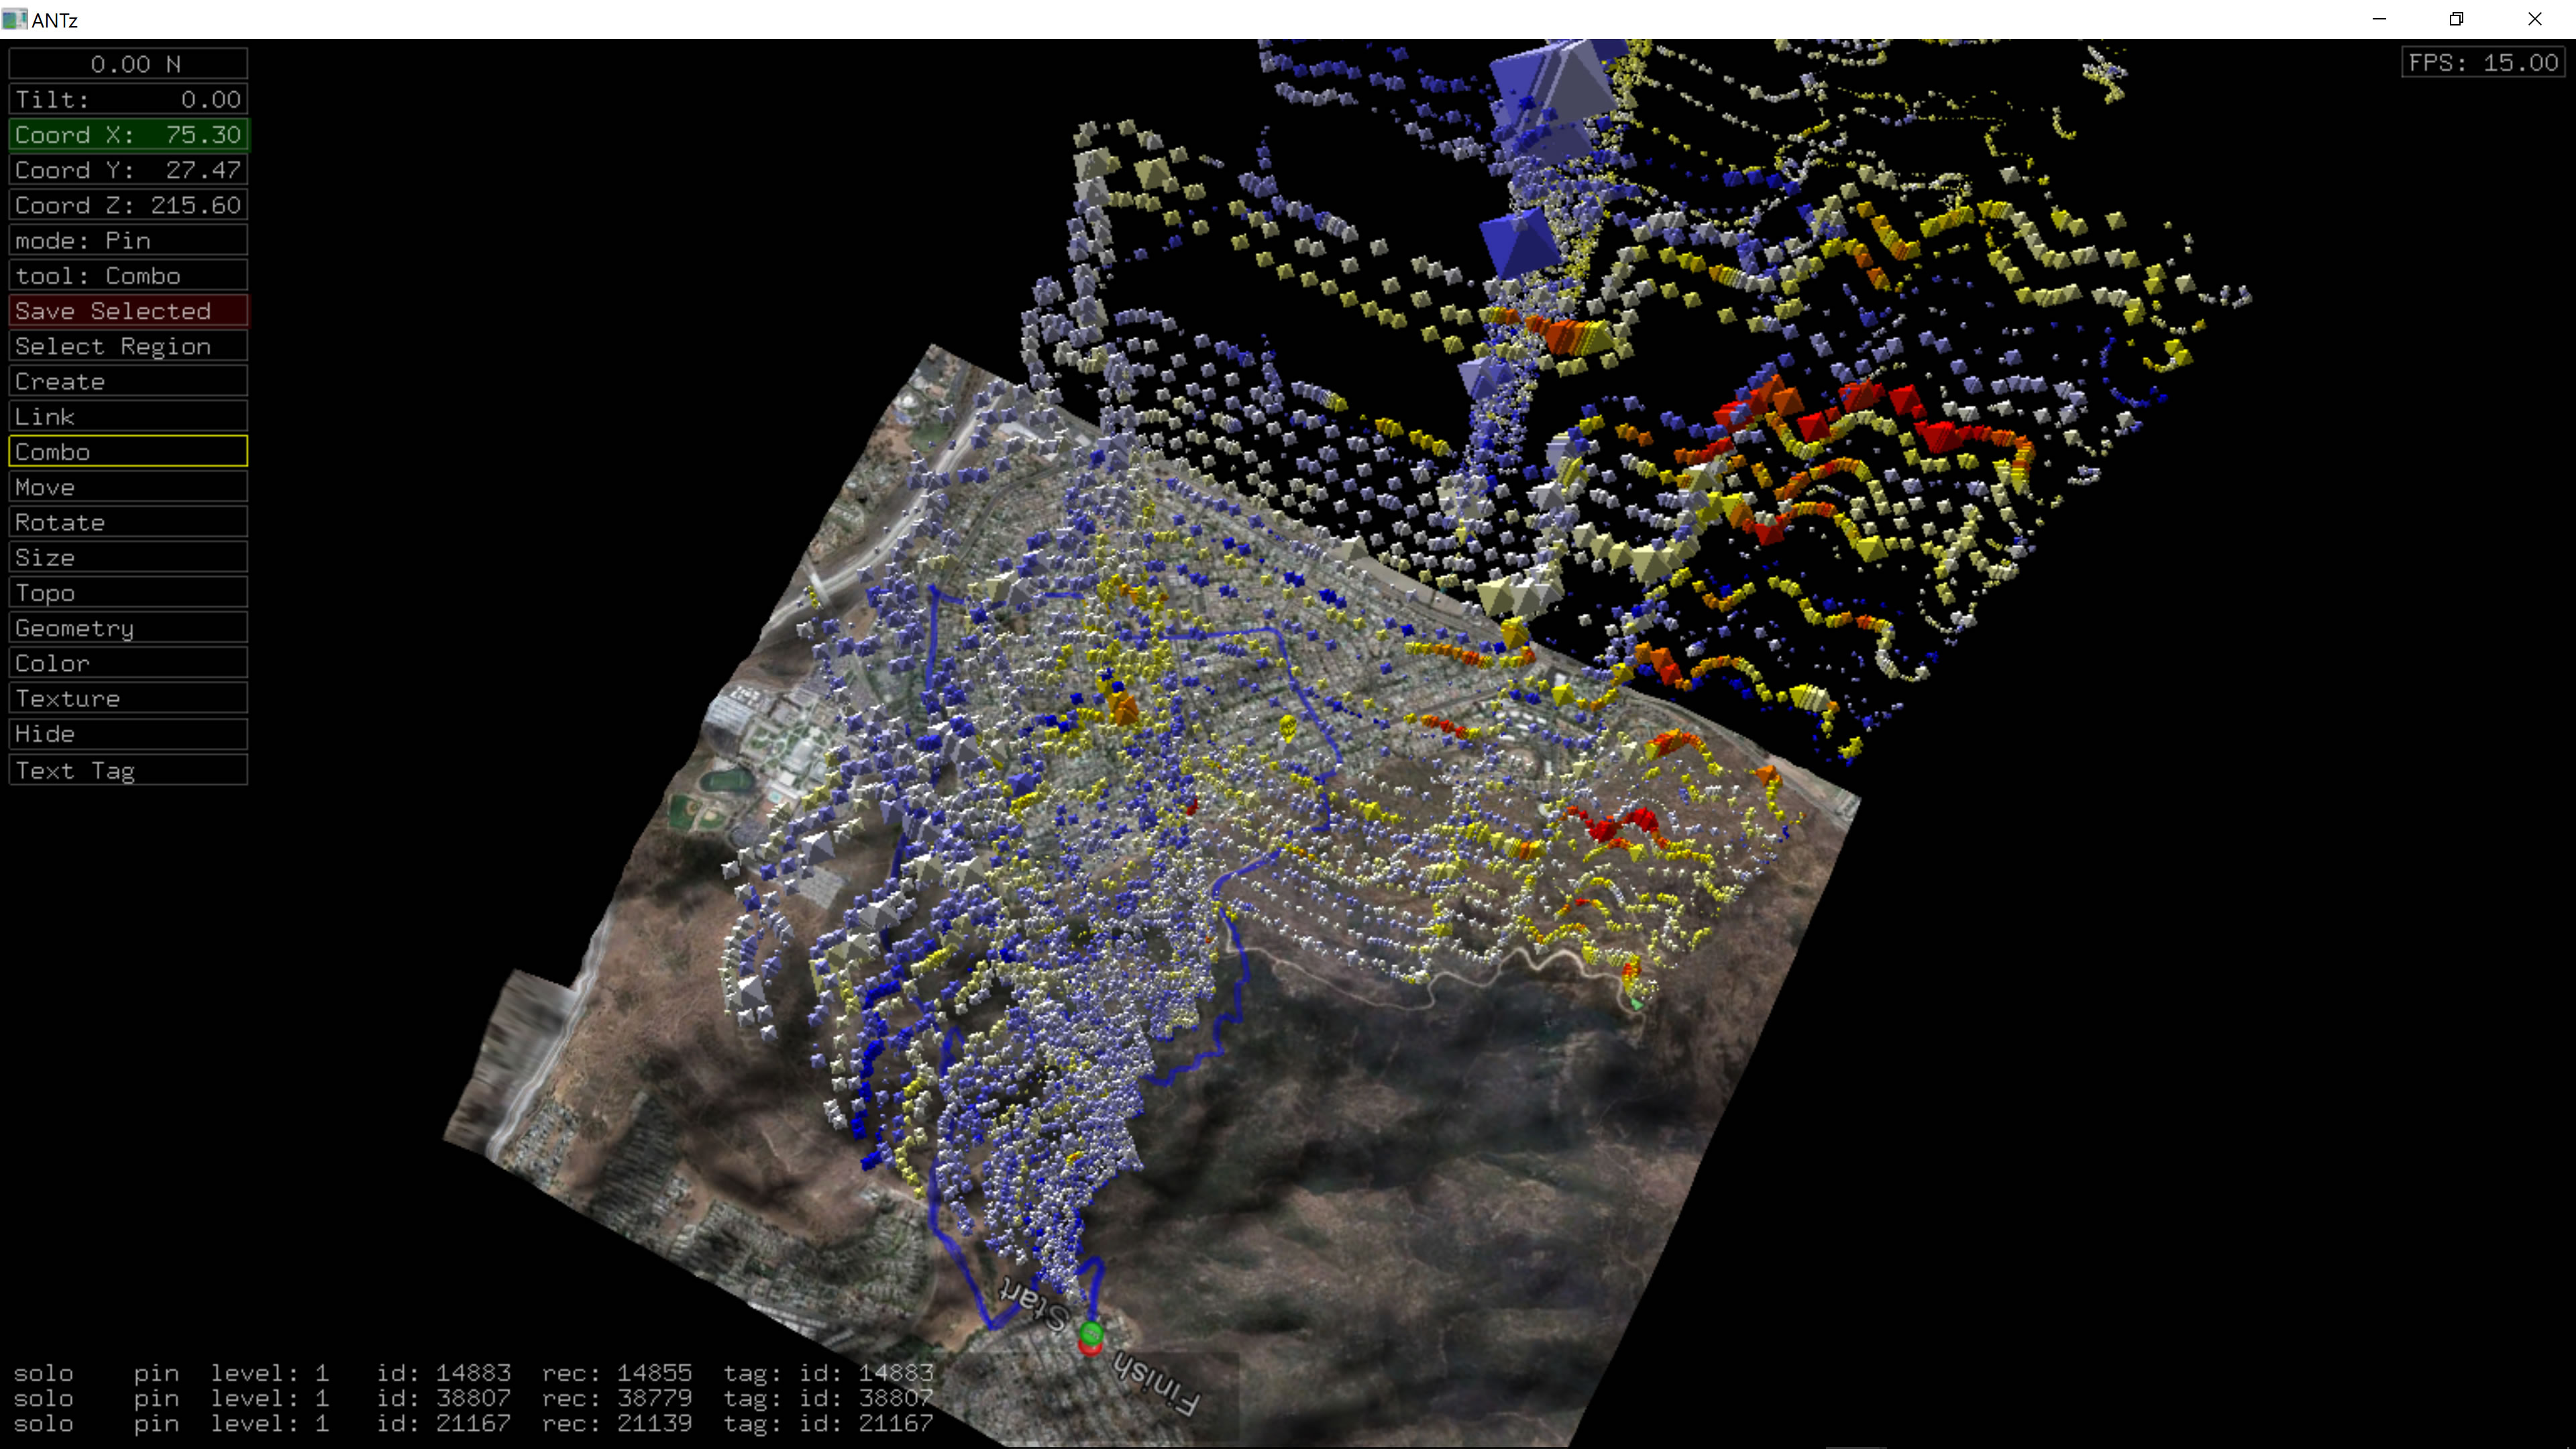Image resolution: width=2576 pixels, height=1449 pixels.
Task: Click the mode: Pin indicator
Action: click(128, 240)
